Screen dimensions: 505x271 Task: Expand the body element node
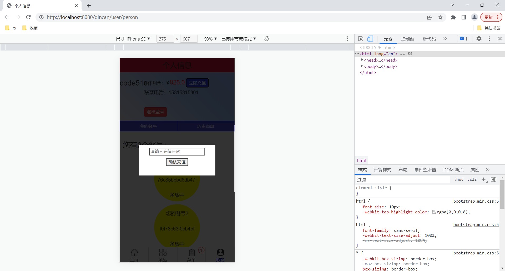coord(362,66)
